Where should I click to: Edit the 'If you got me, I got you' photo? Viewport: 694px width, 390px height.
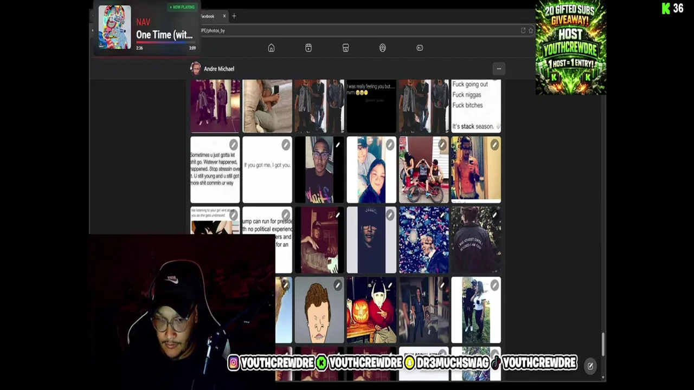pyautogui.click(x=285, y=145)
